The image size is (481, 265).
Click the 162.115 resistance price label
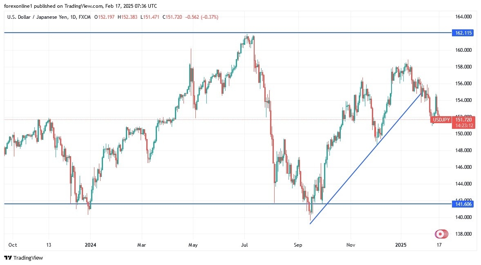pyautogui.click(x=462, y=33)
